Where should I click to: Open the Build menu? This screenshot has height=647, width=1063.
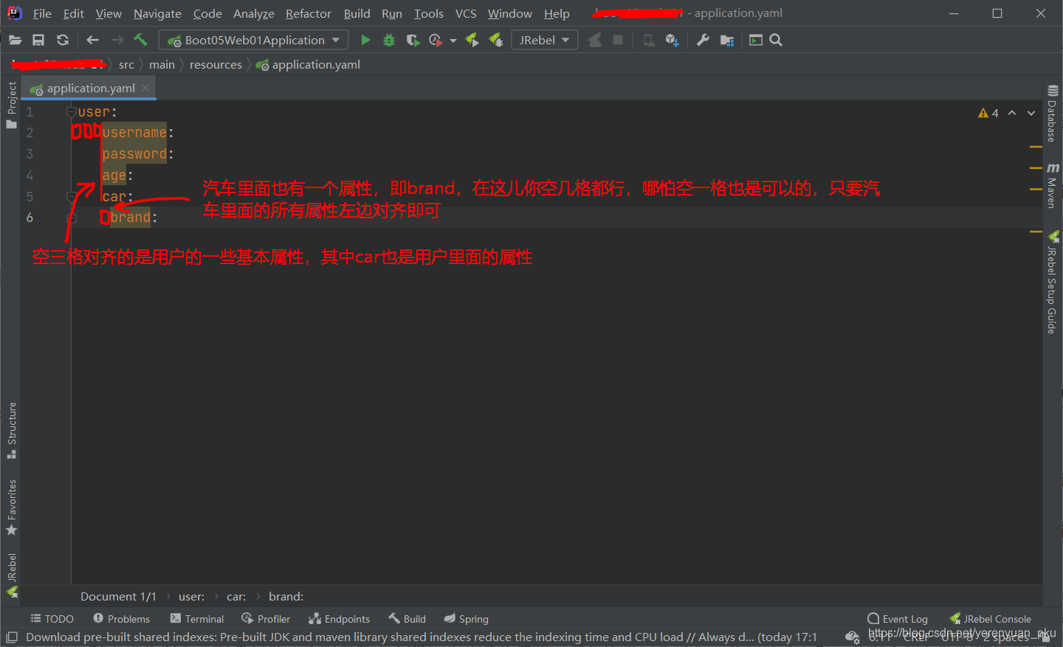357,13
